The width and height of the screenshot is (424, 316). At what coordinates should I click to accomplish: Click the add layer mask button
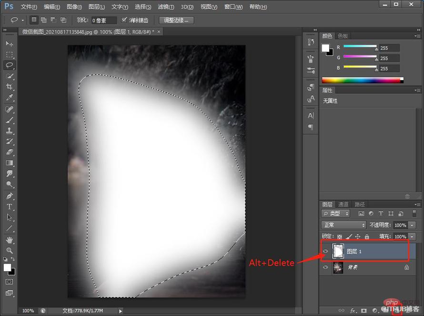(x=363, y=311)
